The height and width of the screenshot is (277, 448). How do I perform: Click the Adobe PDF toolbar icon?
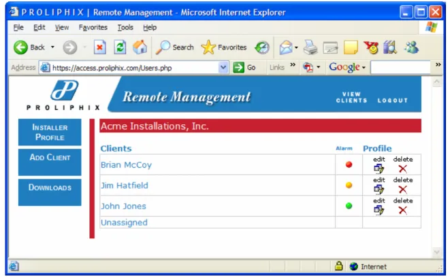pos(308,67)
